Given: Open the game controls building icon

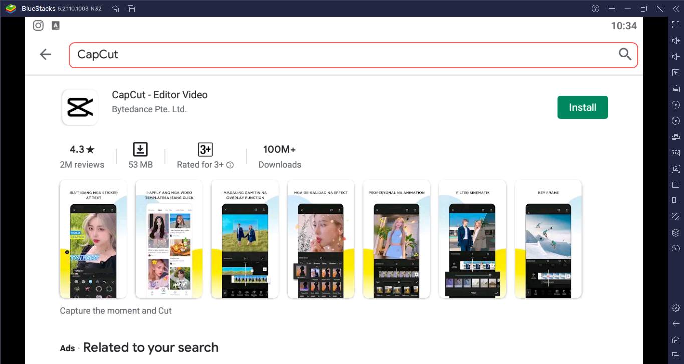Looking at the screenshot, I should pos(676,137).
